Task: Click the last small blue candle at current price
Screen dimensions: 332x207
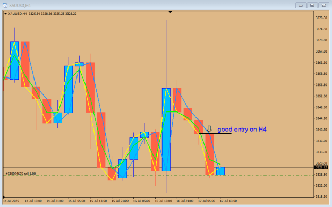Action: click(220, 171)
